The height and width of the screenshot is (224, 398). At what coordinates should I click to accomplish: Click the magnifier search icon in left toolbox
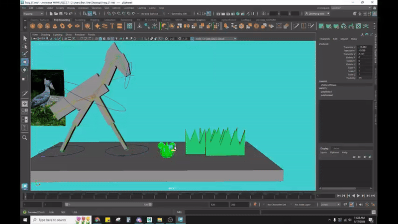25,138
